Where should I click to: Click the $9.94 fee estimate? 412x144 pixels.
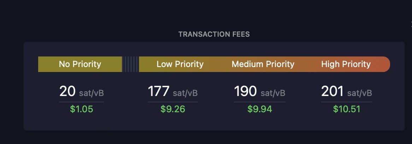[260, 109]
